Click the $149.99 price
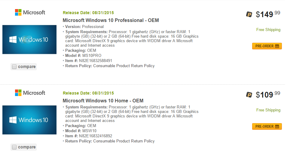287x162 pixels. click(268, 14)
